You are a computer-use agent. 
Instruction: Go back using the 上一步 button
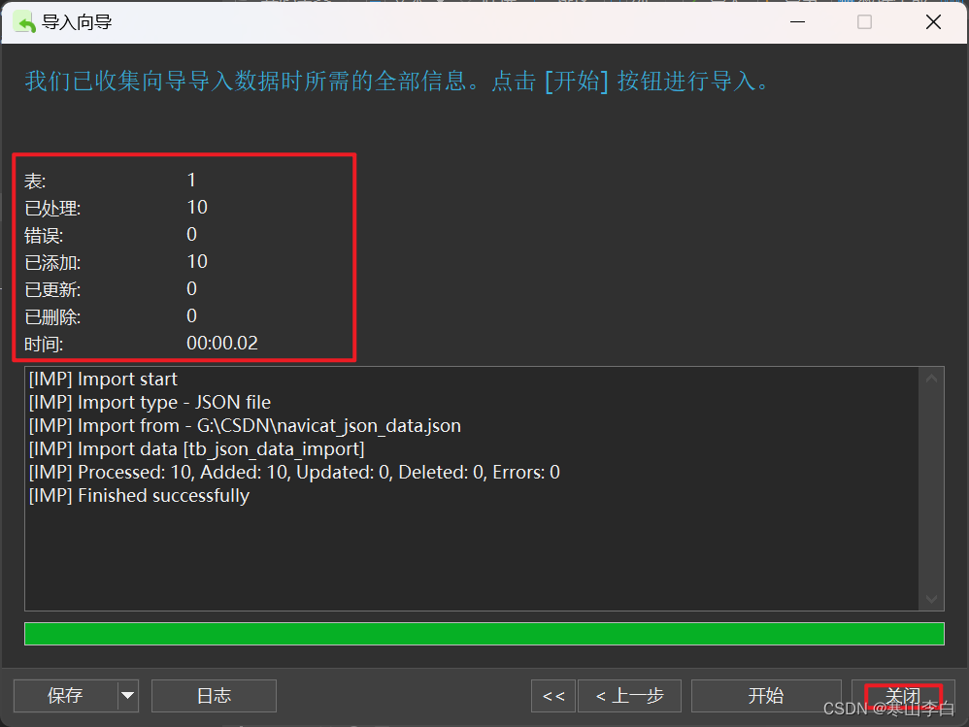[x=629, y=696]
